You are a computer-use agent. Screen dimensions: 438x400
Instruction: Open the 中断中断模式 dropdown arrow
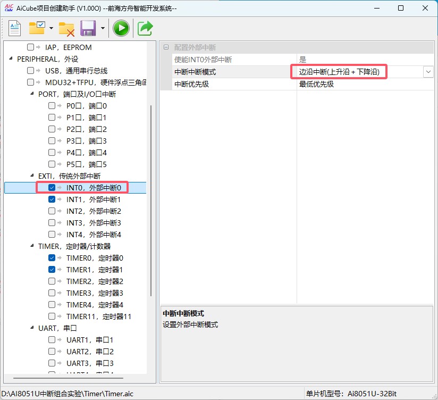click(428, 72)
